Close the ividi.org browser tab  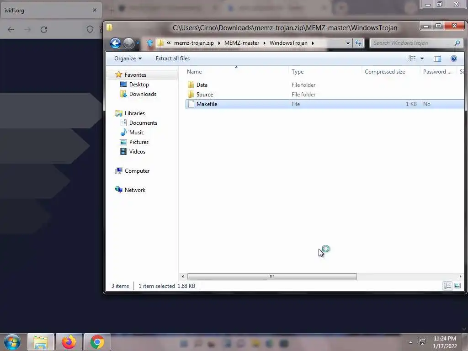coord(95,10)
